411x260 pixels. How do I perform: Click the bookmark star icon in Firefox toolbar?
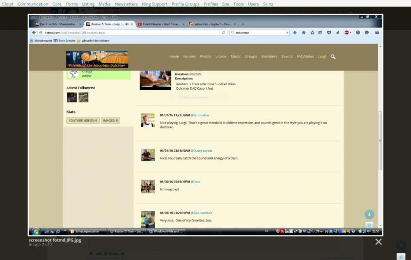pos(311,32)
